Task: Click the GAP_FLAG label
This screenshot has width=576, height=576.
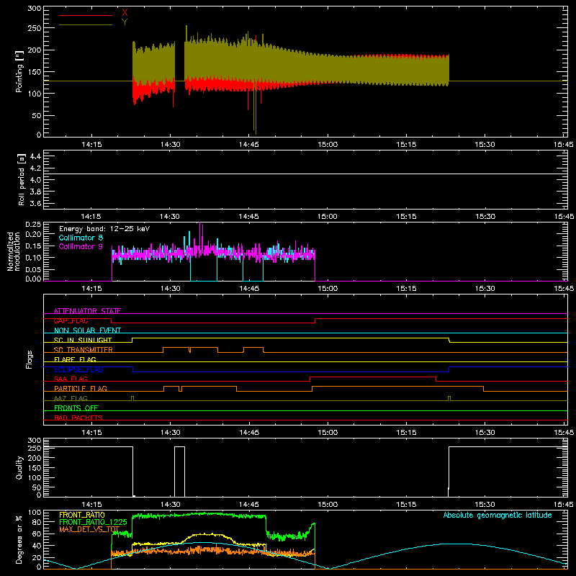Action: click(x=71, y=320)
